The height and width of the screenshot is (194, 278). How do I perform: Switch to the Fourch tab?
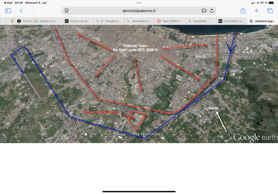coord(24,21)
